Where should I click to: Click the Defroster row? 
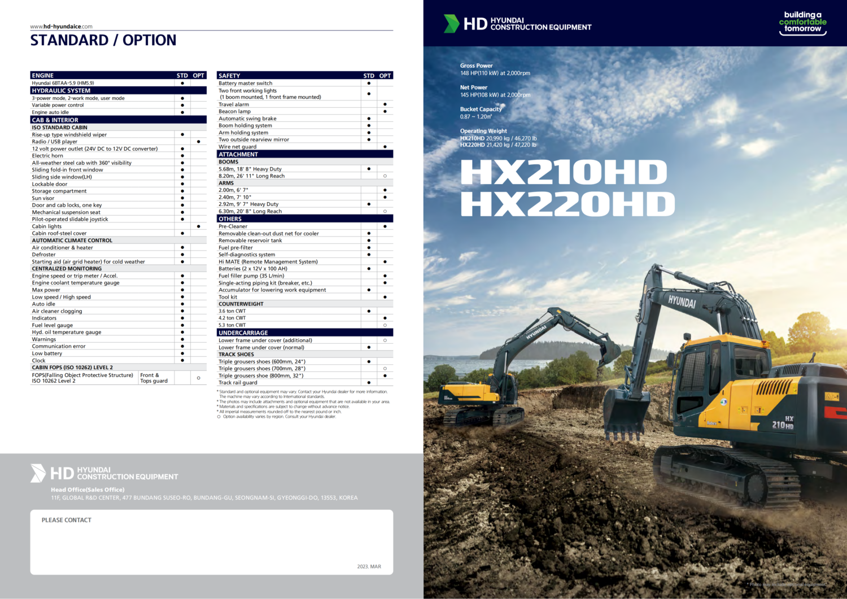pos(119,255)
